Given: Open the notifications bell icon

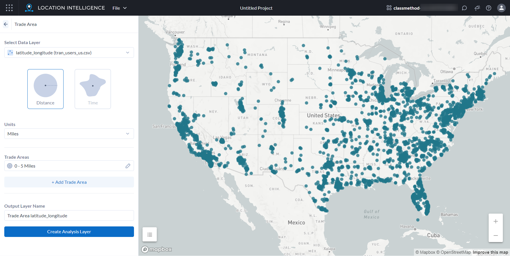Looking at the screenshot, I should click(x=477, y=8).
